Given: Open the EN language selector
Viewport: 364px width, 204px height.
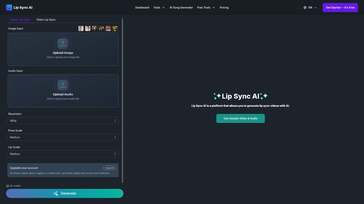Looking at the screenshot, I should (x=310, y=8).
